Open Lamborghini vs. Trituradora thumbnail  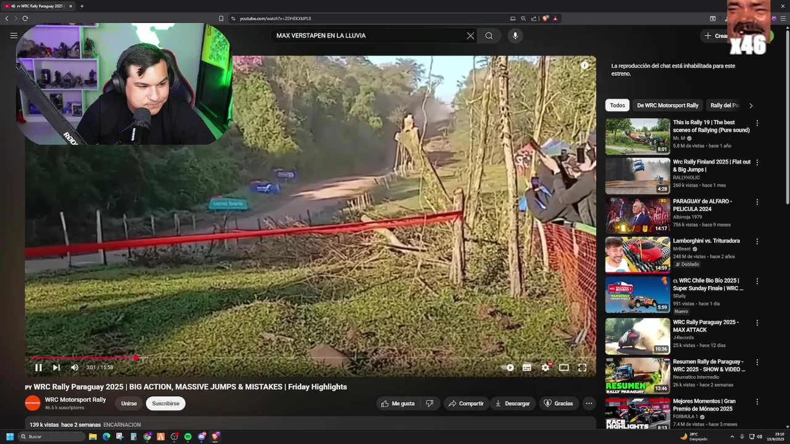[638, 255]
